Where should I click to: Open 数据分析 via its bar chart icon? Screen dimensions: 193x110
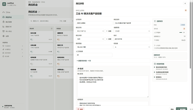pyautogui.click(x=3, y=27)
